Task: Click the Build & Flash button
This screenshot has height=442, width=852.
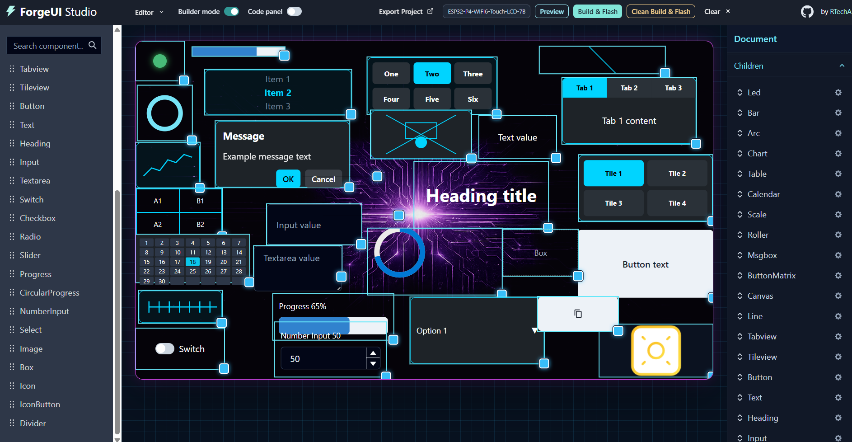Action: pos(598,11)
